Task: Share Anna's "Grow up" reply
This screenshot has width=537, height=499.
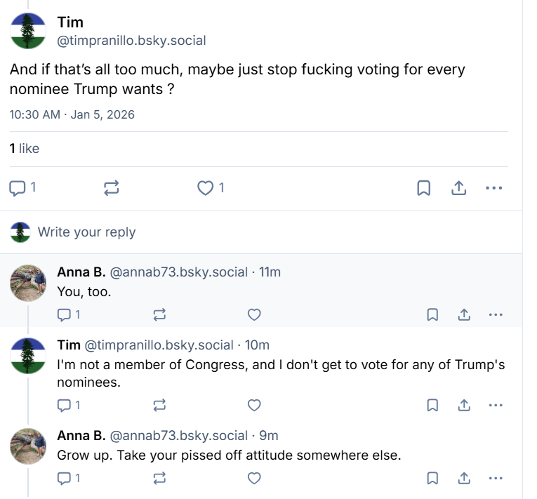Action: pyautogui.click(x=464, y=478)
